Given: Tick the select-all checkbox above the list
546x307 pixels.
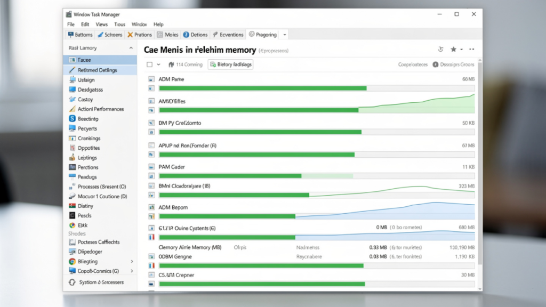Looking at the screenshot, I should [149, 64].
